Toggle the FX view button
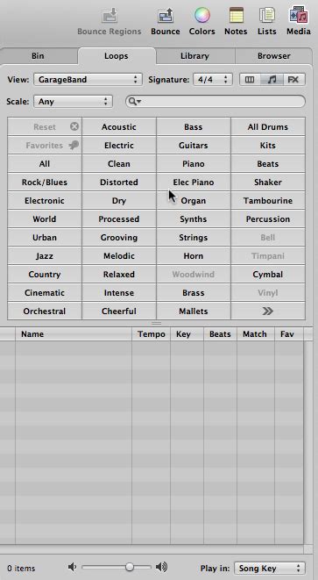 tap(293, 80)
